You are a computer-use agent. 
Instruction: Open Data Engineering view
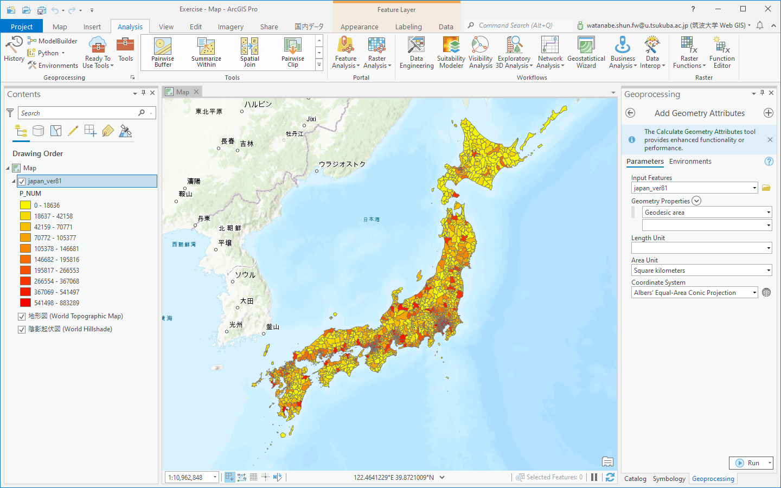click(417, 53)
